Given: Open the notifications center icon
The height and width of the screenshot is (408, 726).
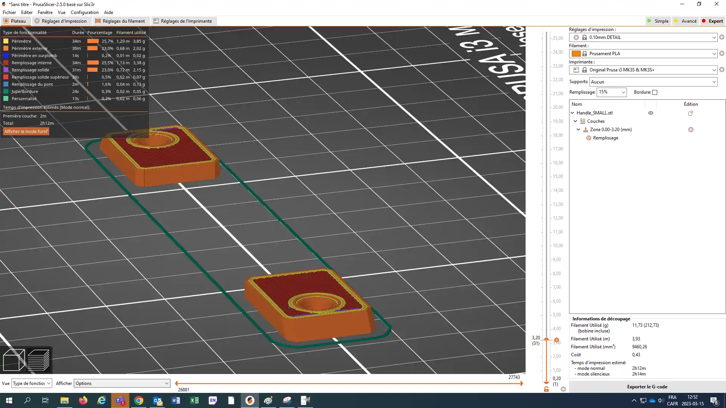Looking at the screenshot, I should 714,401.
